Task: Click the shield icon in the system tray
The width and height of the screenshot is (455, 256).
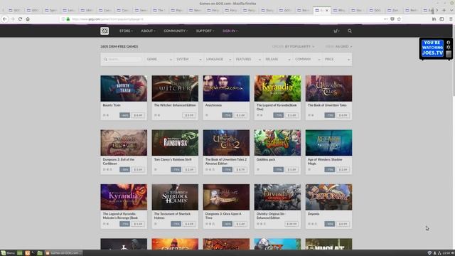Action: [429, 253]
